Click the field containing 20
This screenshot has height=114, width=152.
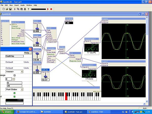[14, 86]
